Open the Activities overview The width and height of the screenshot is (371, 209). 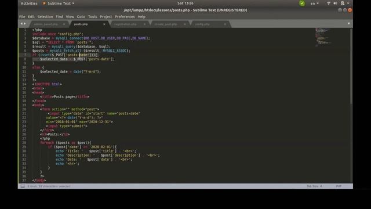tap(29, 3)
